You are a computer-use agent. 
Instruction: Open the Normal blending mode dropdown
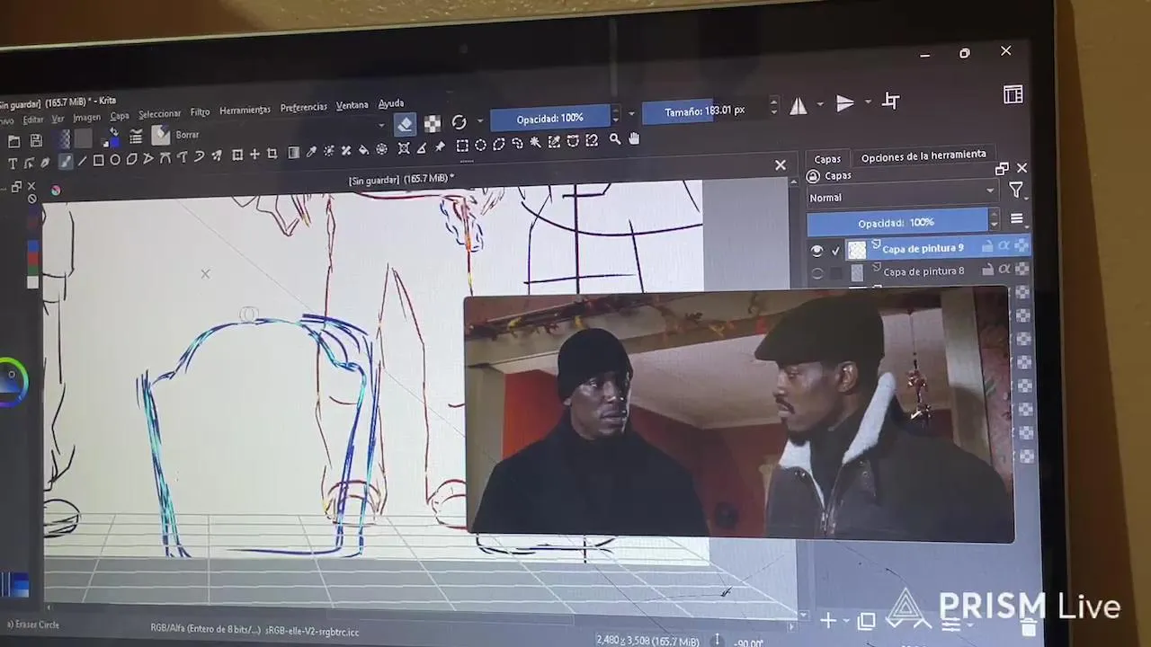[x=903, y=193]
